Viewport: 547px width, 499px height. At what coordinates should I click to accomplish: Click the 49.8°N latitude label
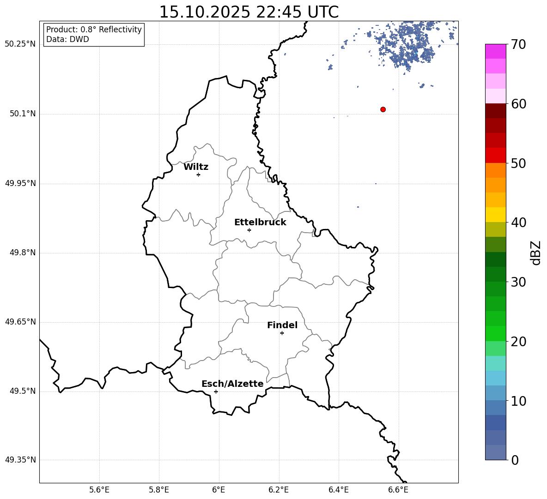[23, 253]
